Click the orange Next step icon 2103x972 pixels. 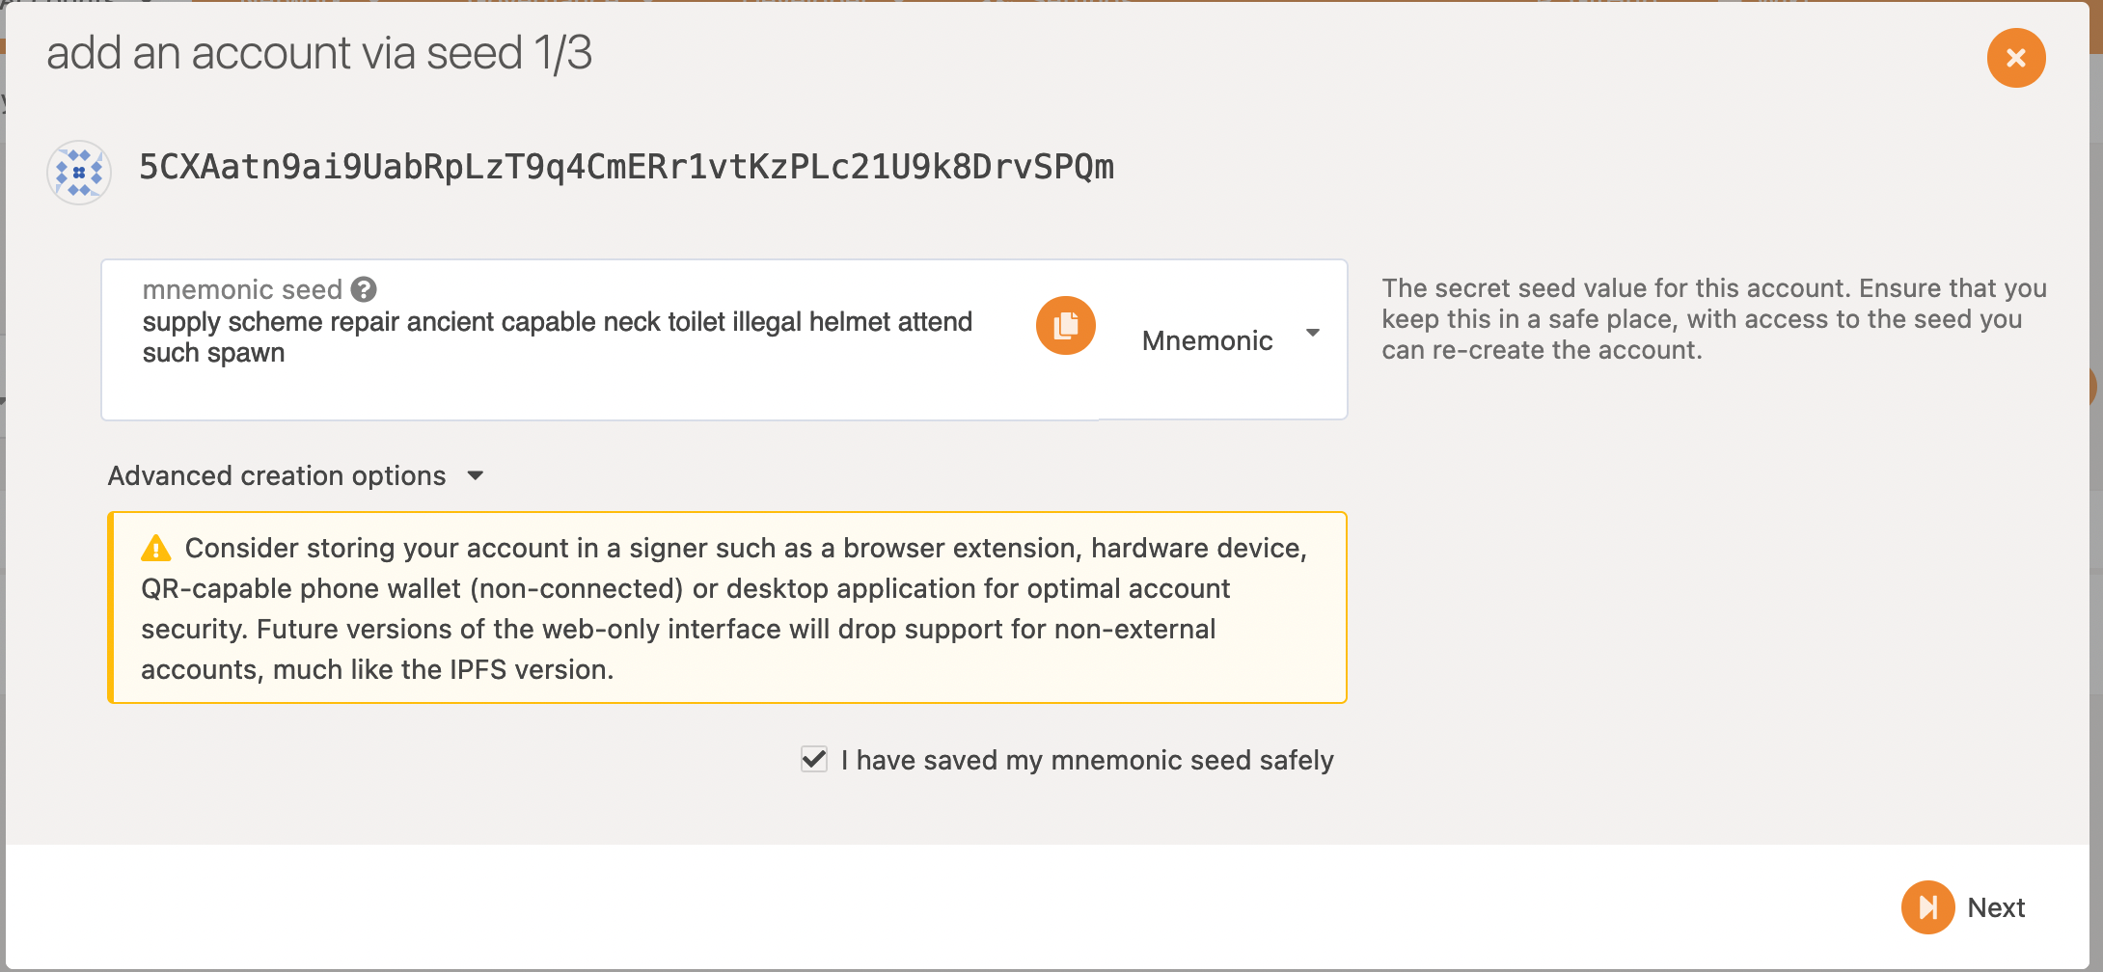pos(1927,907)
